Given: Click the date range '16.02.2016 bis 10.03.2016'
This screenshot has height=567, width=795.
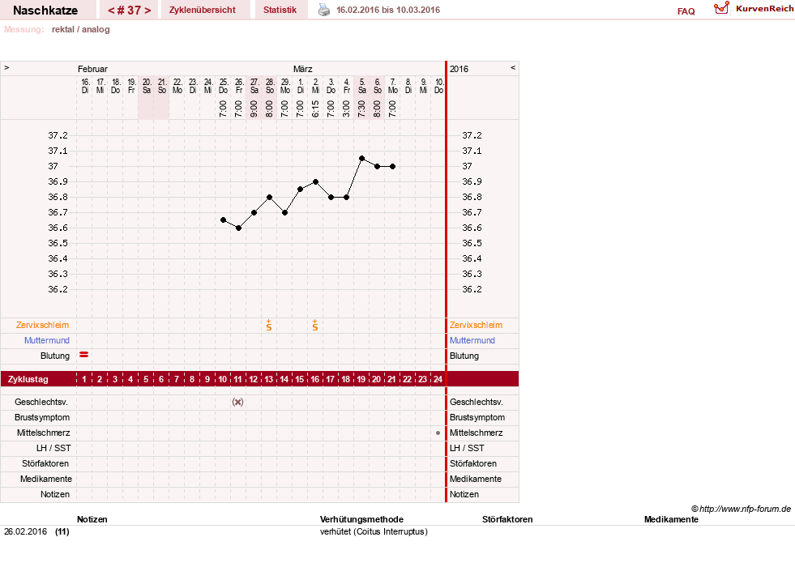Looking at the screenshot, I should coord(388,10).
